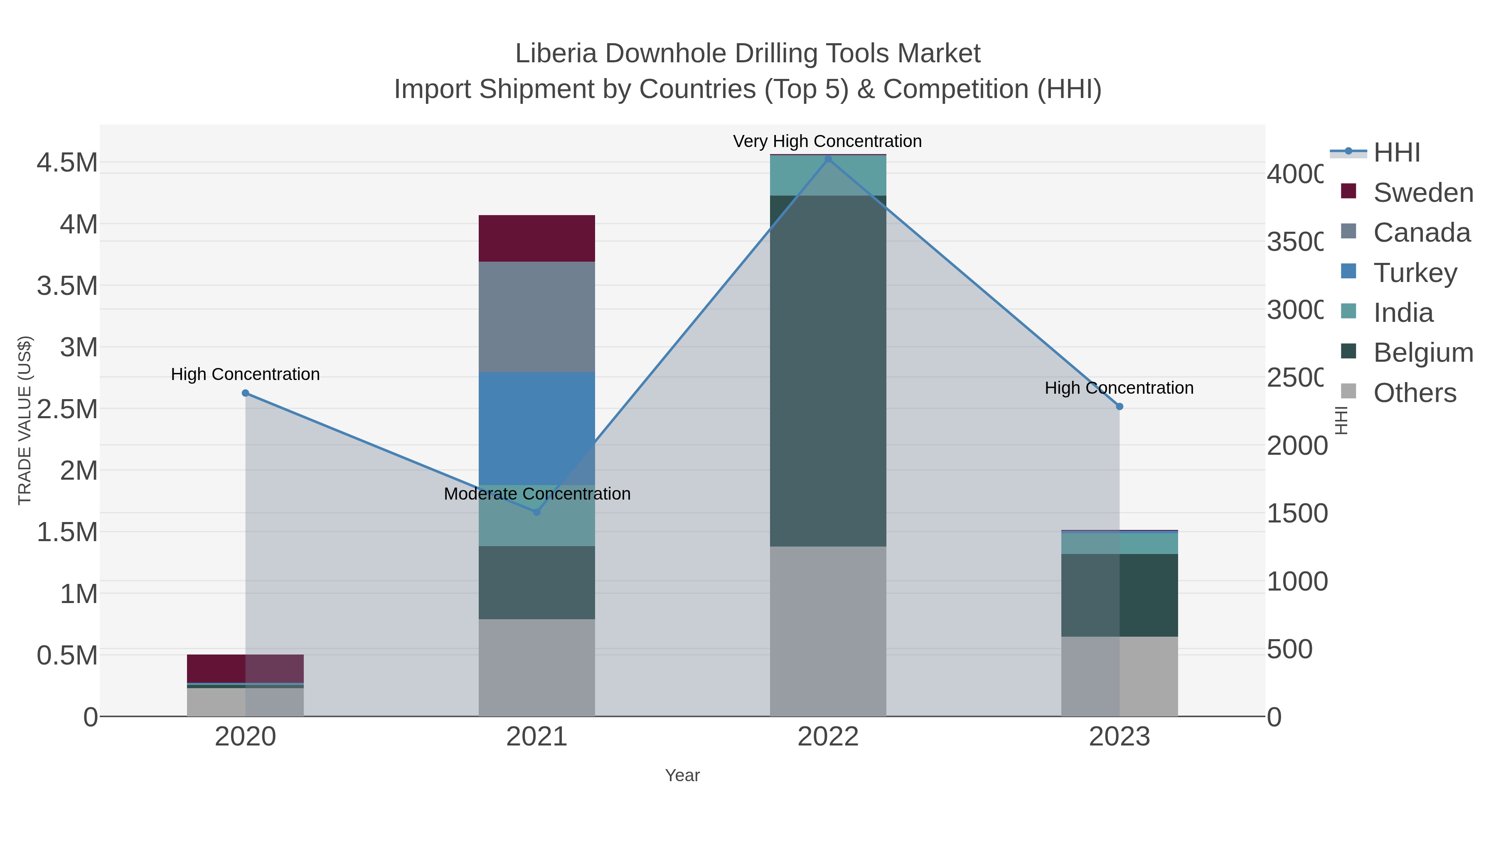
Task: Click the 2021 x-axis label
Action: [536, 737]
